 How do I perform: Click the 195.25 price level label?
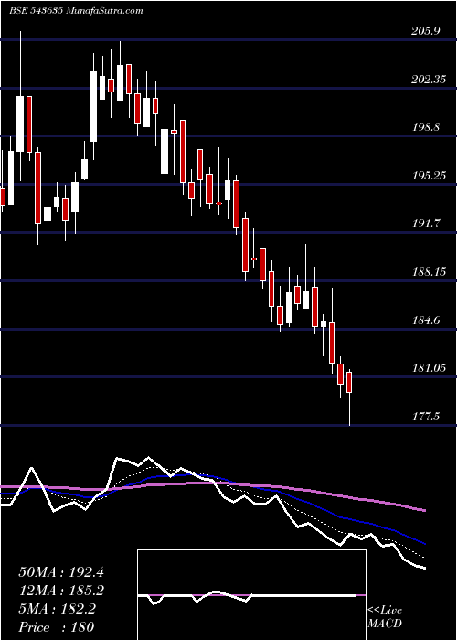(429, 176)
